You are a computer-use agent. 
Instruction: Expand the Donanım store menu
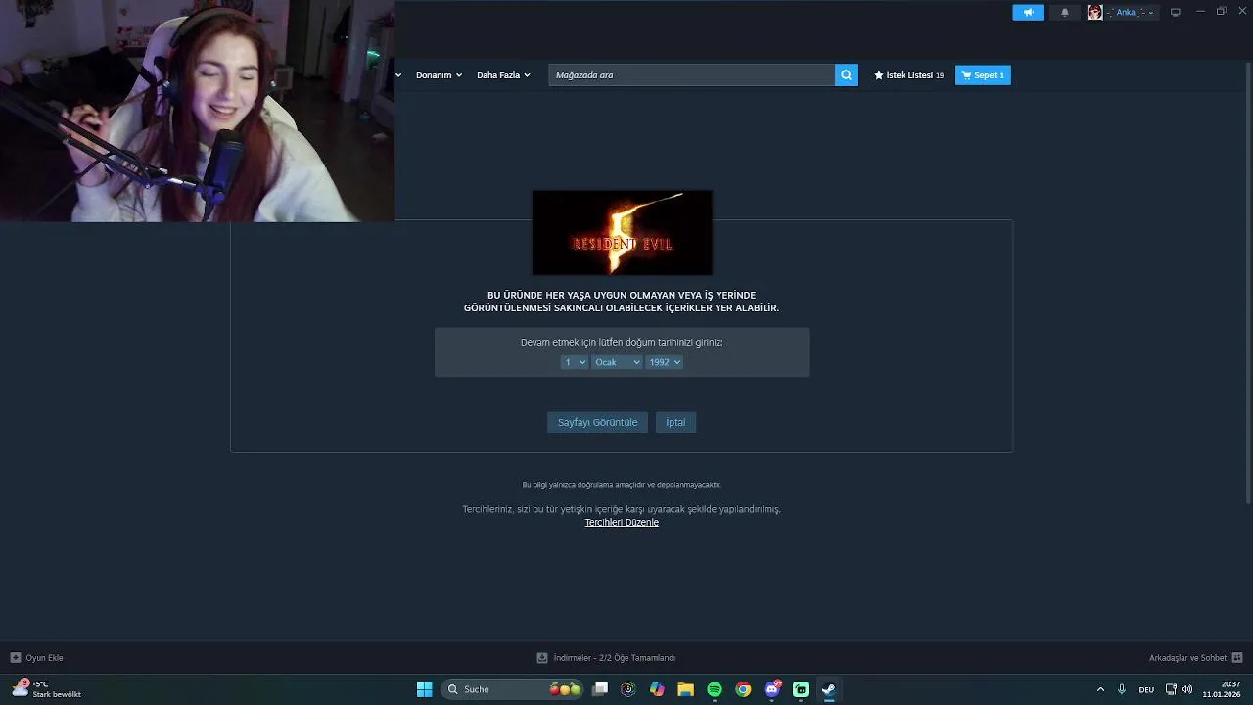pyautogui.click(x=438, y=75)
